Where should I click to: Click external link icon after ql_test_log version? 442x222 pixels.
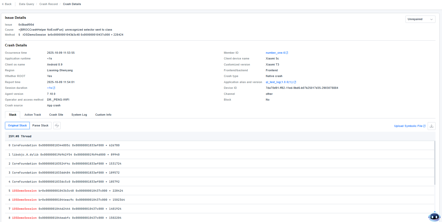(x=295, y=82)
